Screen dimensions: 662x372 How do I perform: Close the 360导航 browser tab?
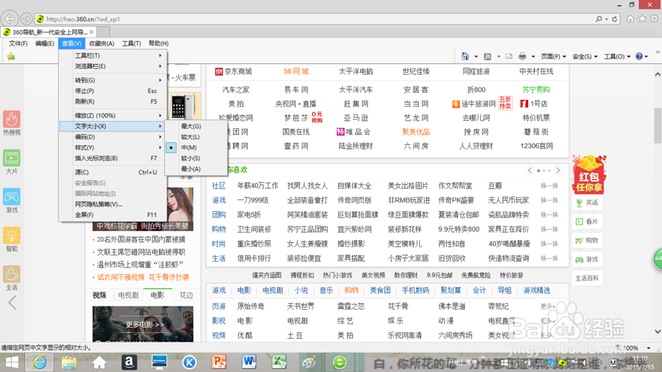[x=91, y=32]
